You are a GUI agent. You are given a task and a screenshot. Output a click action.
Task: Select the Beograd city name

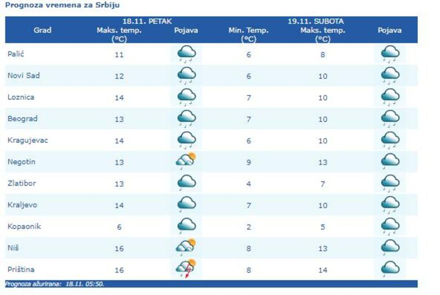tap(22, 119)
